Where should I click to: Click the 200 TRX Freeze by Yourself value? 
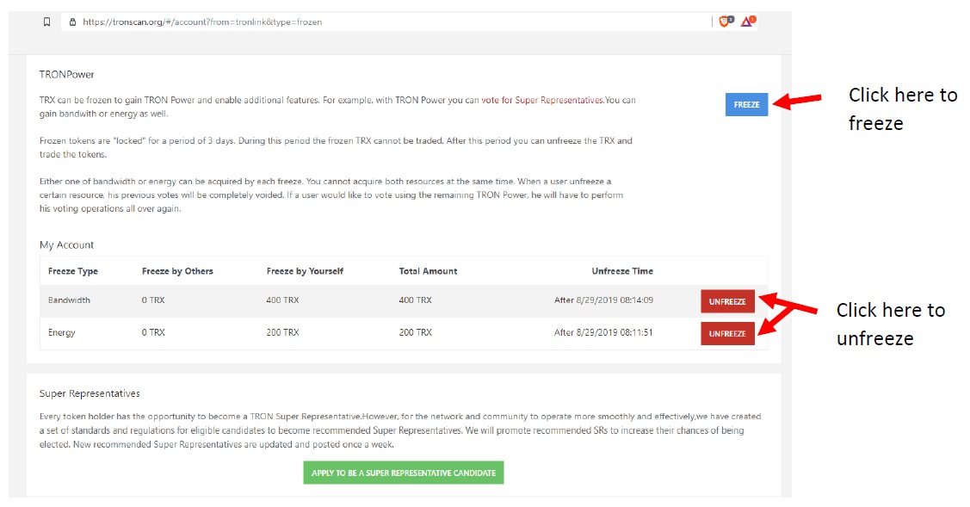click(x=282, y=332)
